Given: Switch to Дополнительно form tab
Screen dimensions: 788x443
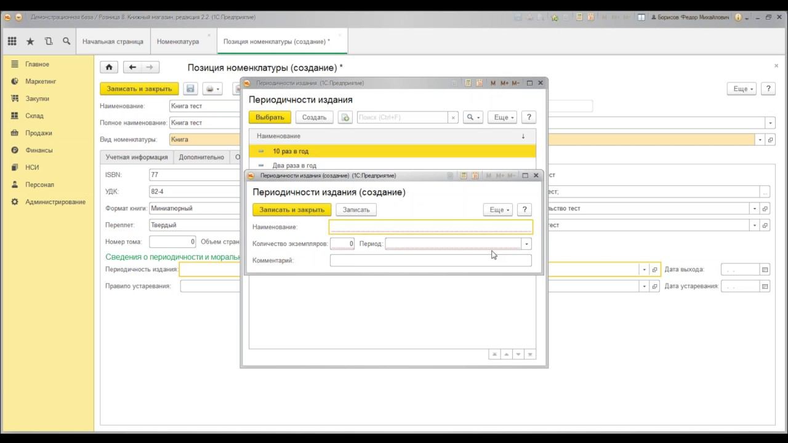Looking at the screenshot, I should pyautogui.click(x=201, y=157).
